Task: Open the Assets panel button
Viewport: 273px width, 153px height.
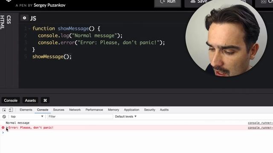Action: (x=30, y=100)
